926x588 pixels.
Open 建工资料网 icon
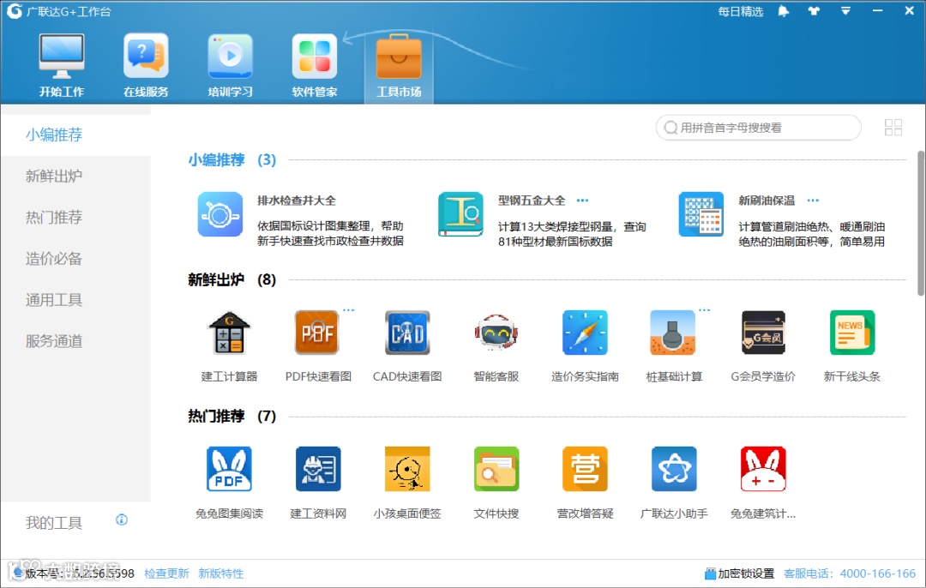click(318, 469)
